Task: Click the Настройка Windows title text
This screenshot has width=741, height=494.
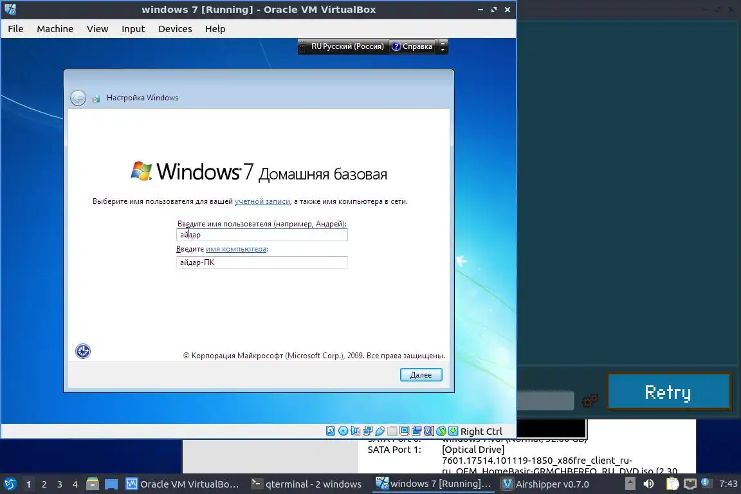Action: point(142,98)
